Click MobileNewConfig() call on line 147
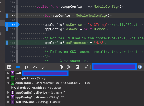 click(x=93, y=16)
